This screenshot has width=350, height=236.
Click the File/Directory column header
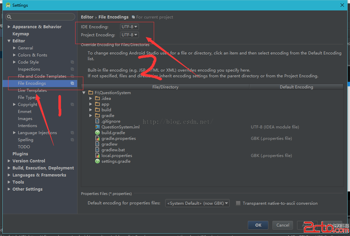165,87
